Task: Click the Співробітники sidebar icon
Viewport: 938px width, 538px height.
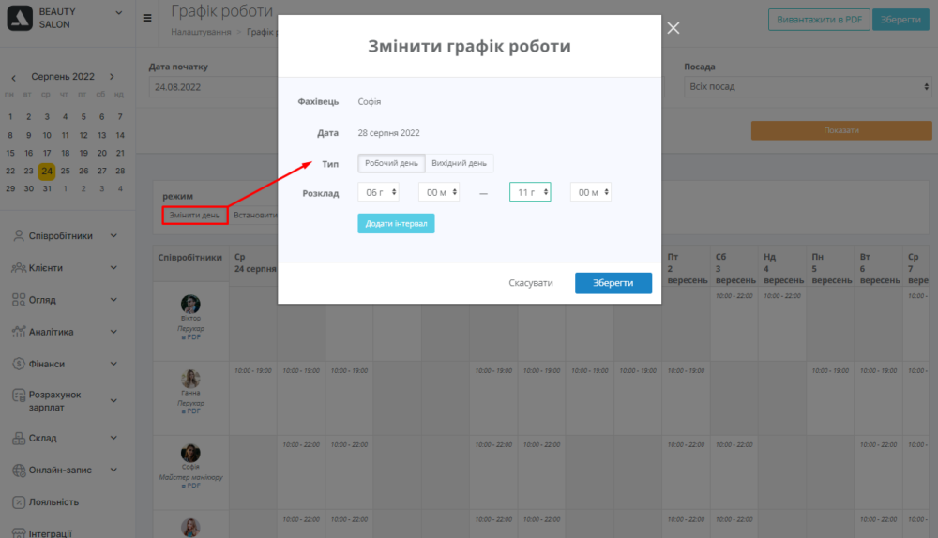Action: pyautogui.click(x=19, y=236)
